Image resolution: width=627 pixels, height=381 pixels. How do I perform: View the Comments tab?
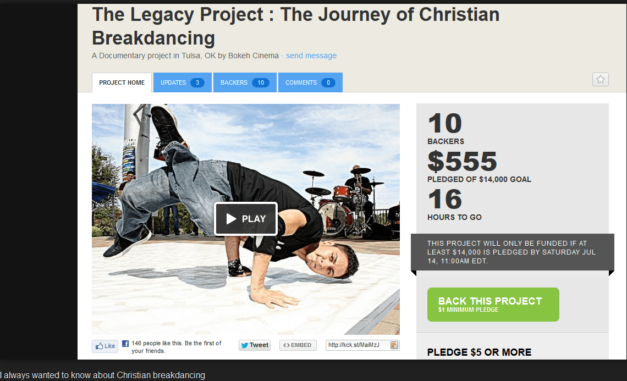pyautogui.click(x=310, y=82)
